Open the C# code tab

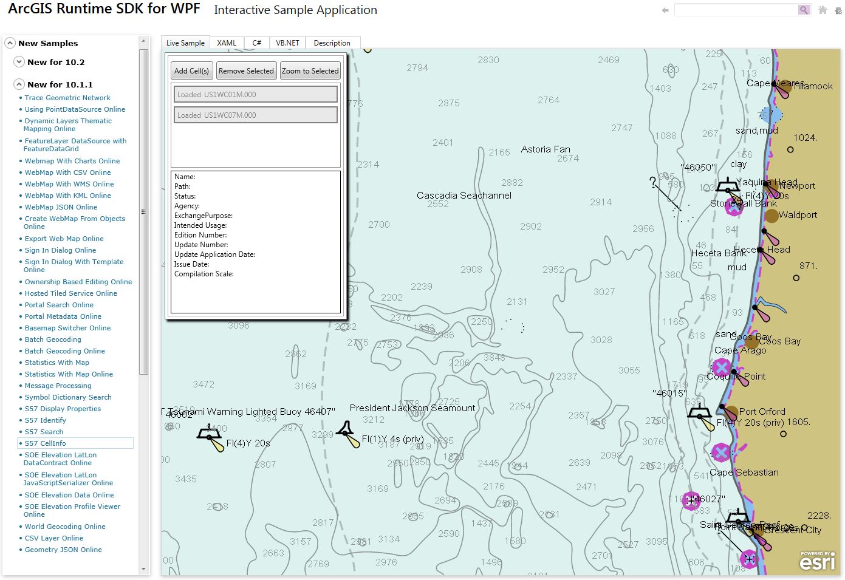(256, 43)
